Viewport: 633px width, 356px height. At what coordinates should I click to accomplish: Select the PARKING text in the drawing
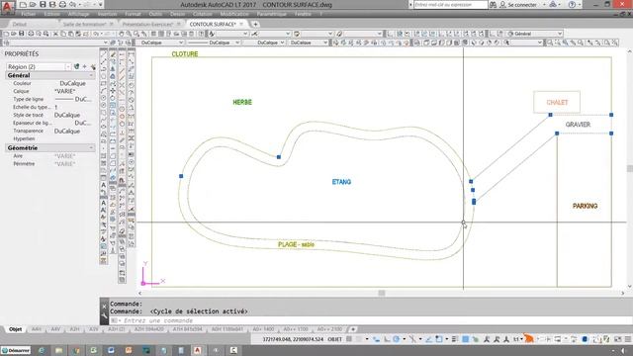[585, 206]
